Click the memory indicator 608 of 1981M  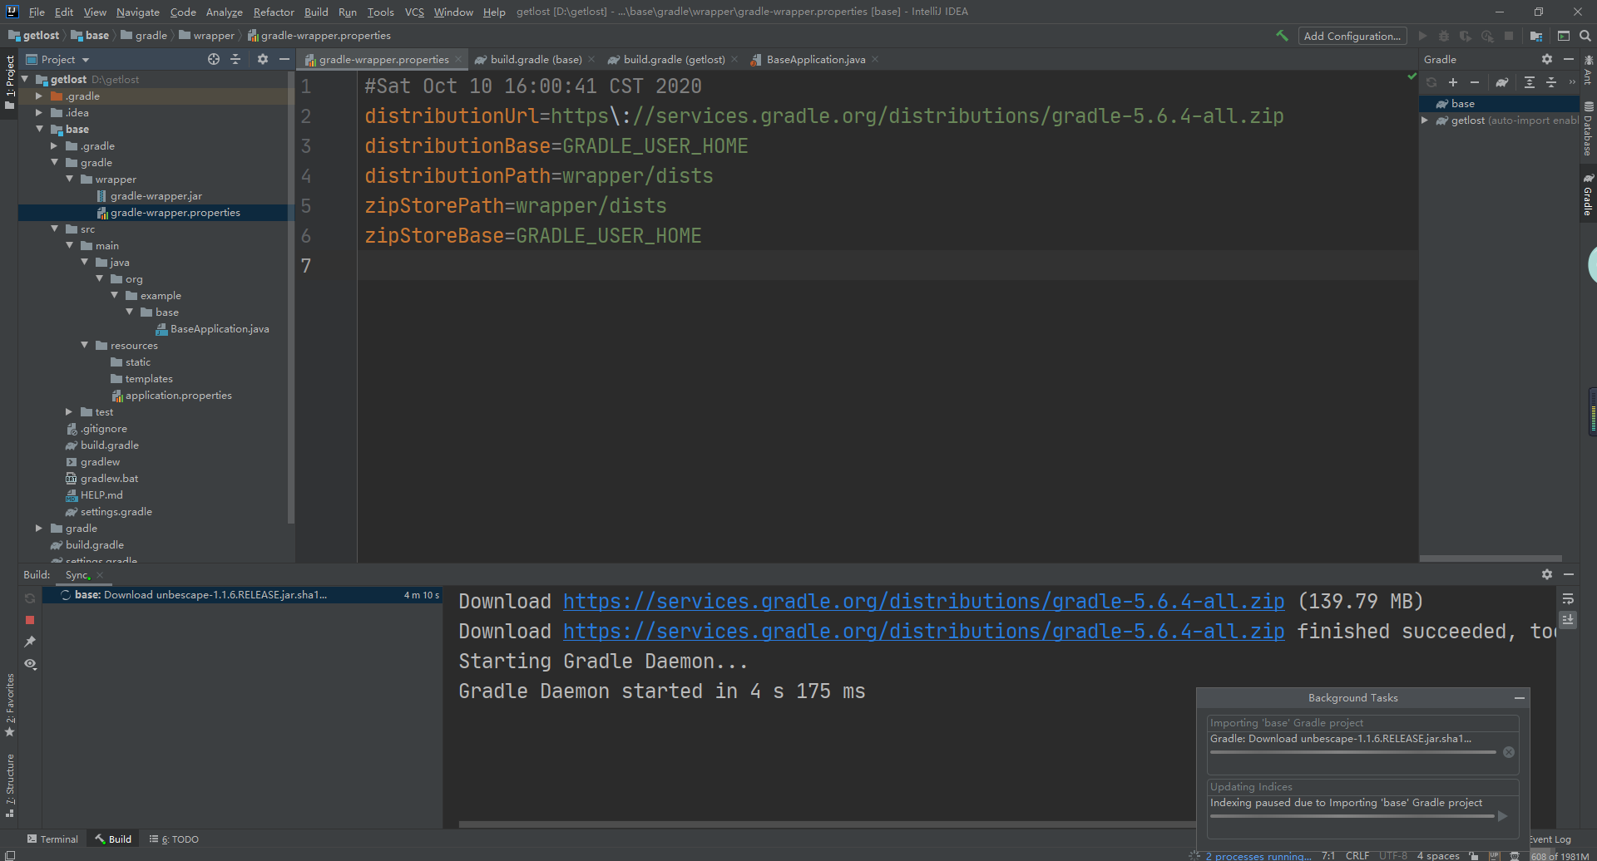[1560, 856]
